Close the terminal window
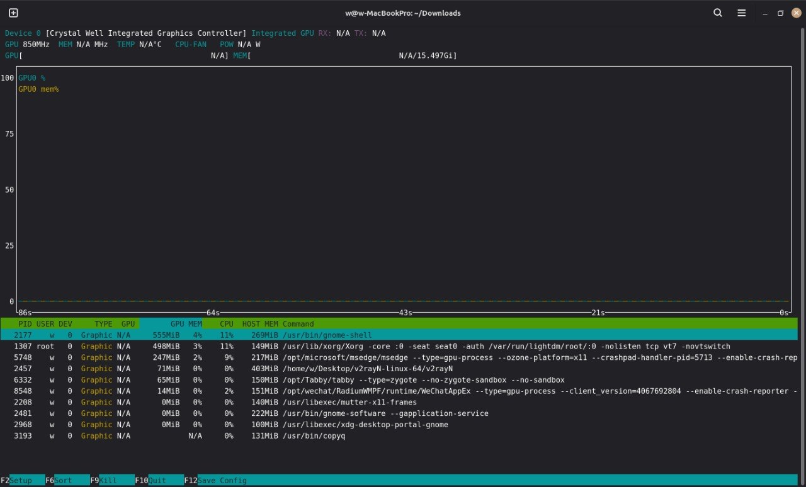The height and width of the screenshot is (487, 806). (796, 13)
